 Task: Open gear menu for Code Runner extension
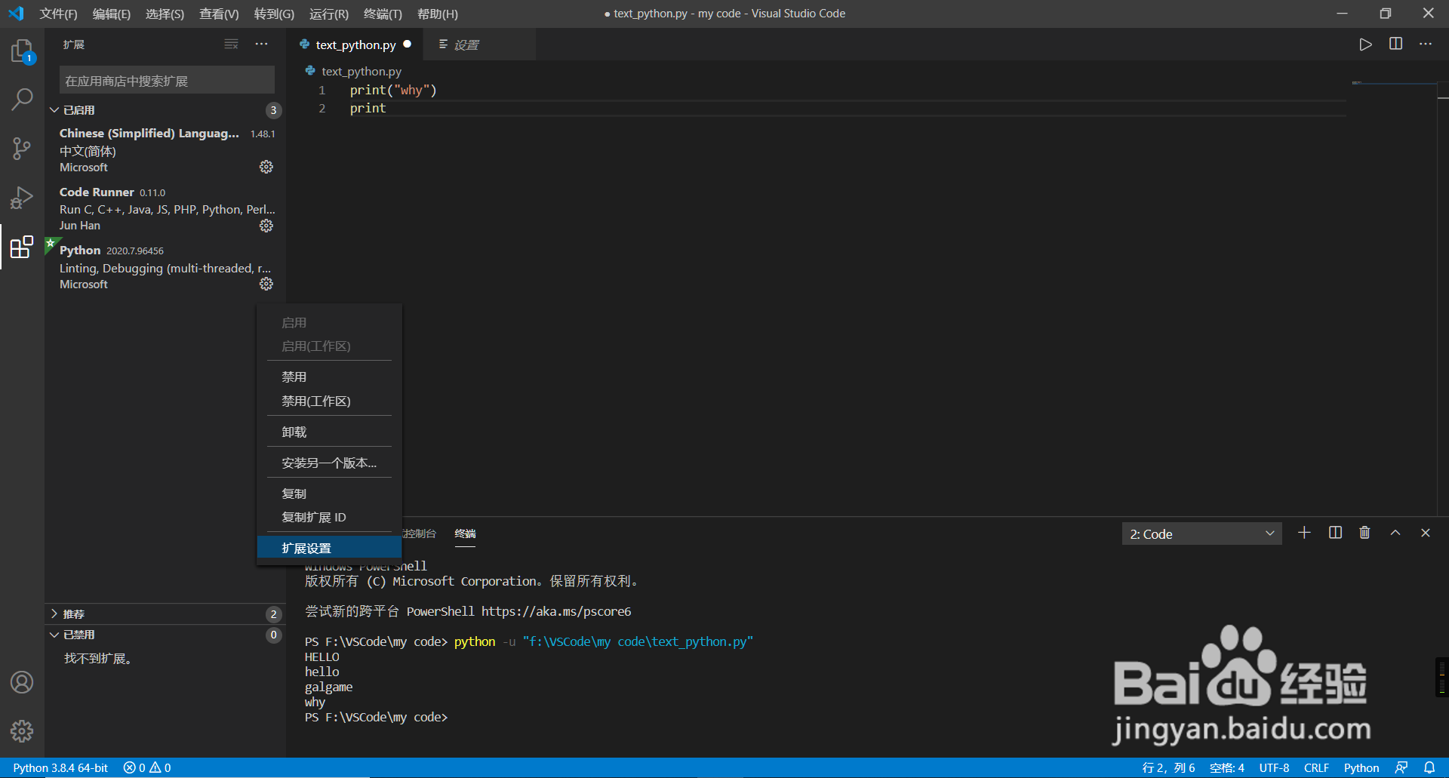pos(266,226)
